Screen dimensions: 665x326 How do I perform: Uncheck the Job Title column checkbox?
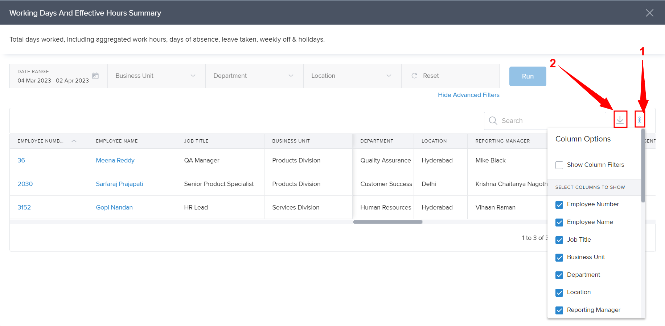click(559, 240)
